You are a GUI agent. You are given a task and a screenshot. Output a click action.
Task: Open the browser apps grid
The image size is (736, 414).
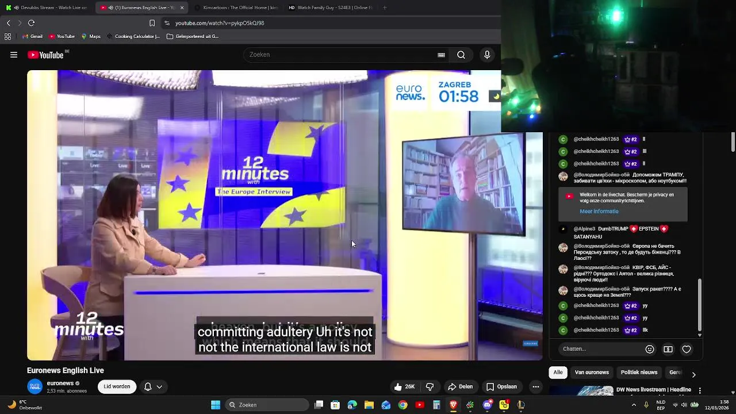pyautogui.click(x=7, y=36)
